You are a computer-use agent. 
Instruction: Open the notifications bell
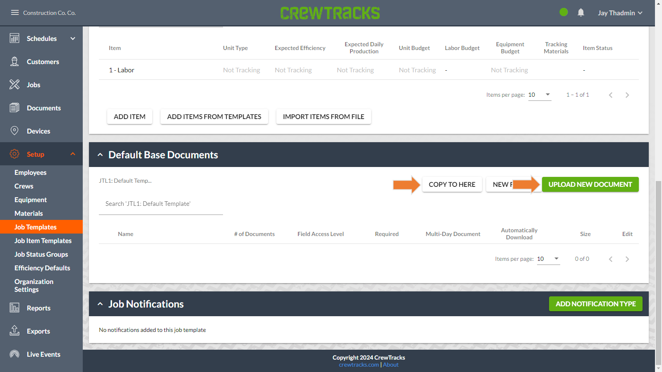581,12
